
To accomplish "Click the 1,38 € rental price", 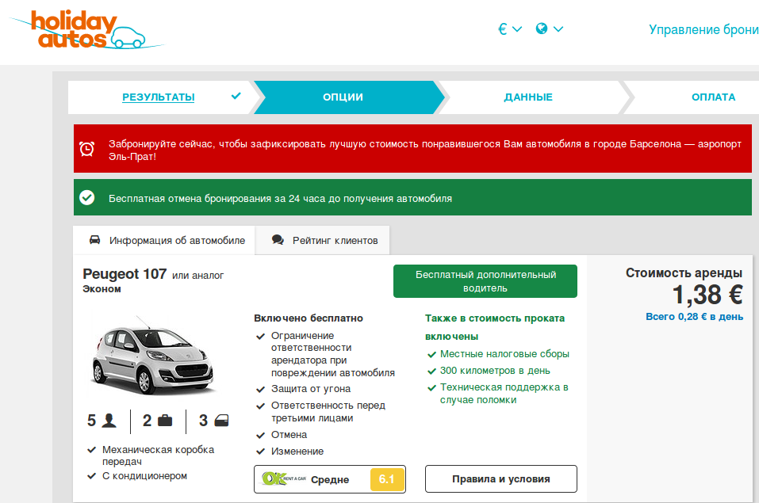I will pos(707,295).
